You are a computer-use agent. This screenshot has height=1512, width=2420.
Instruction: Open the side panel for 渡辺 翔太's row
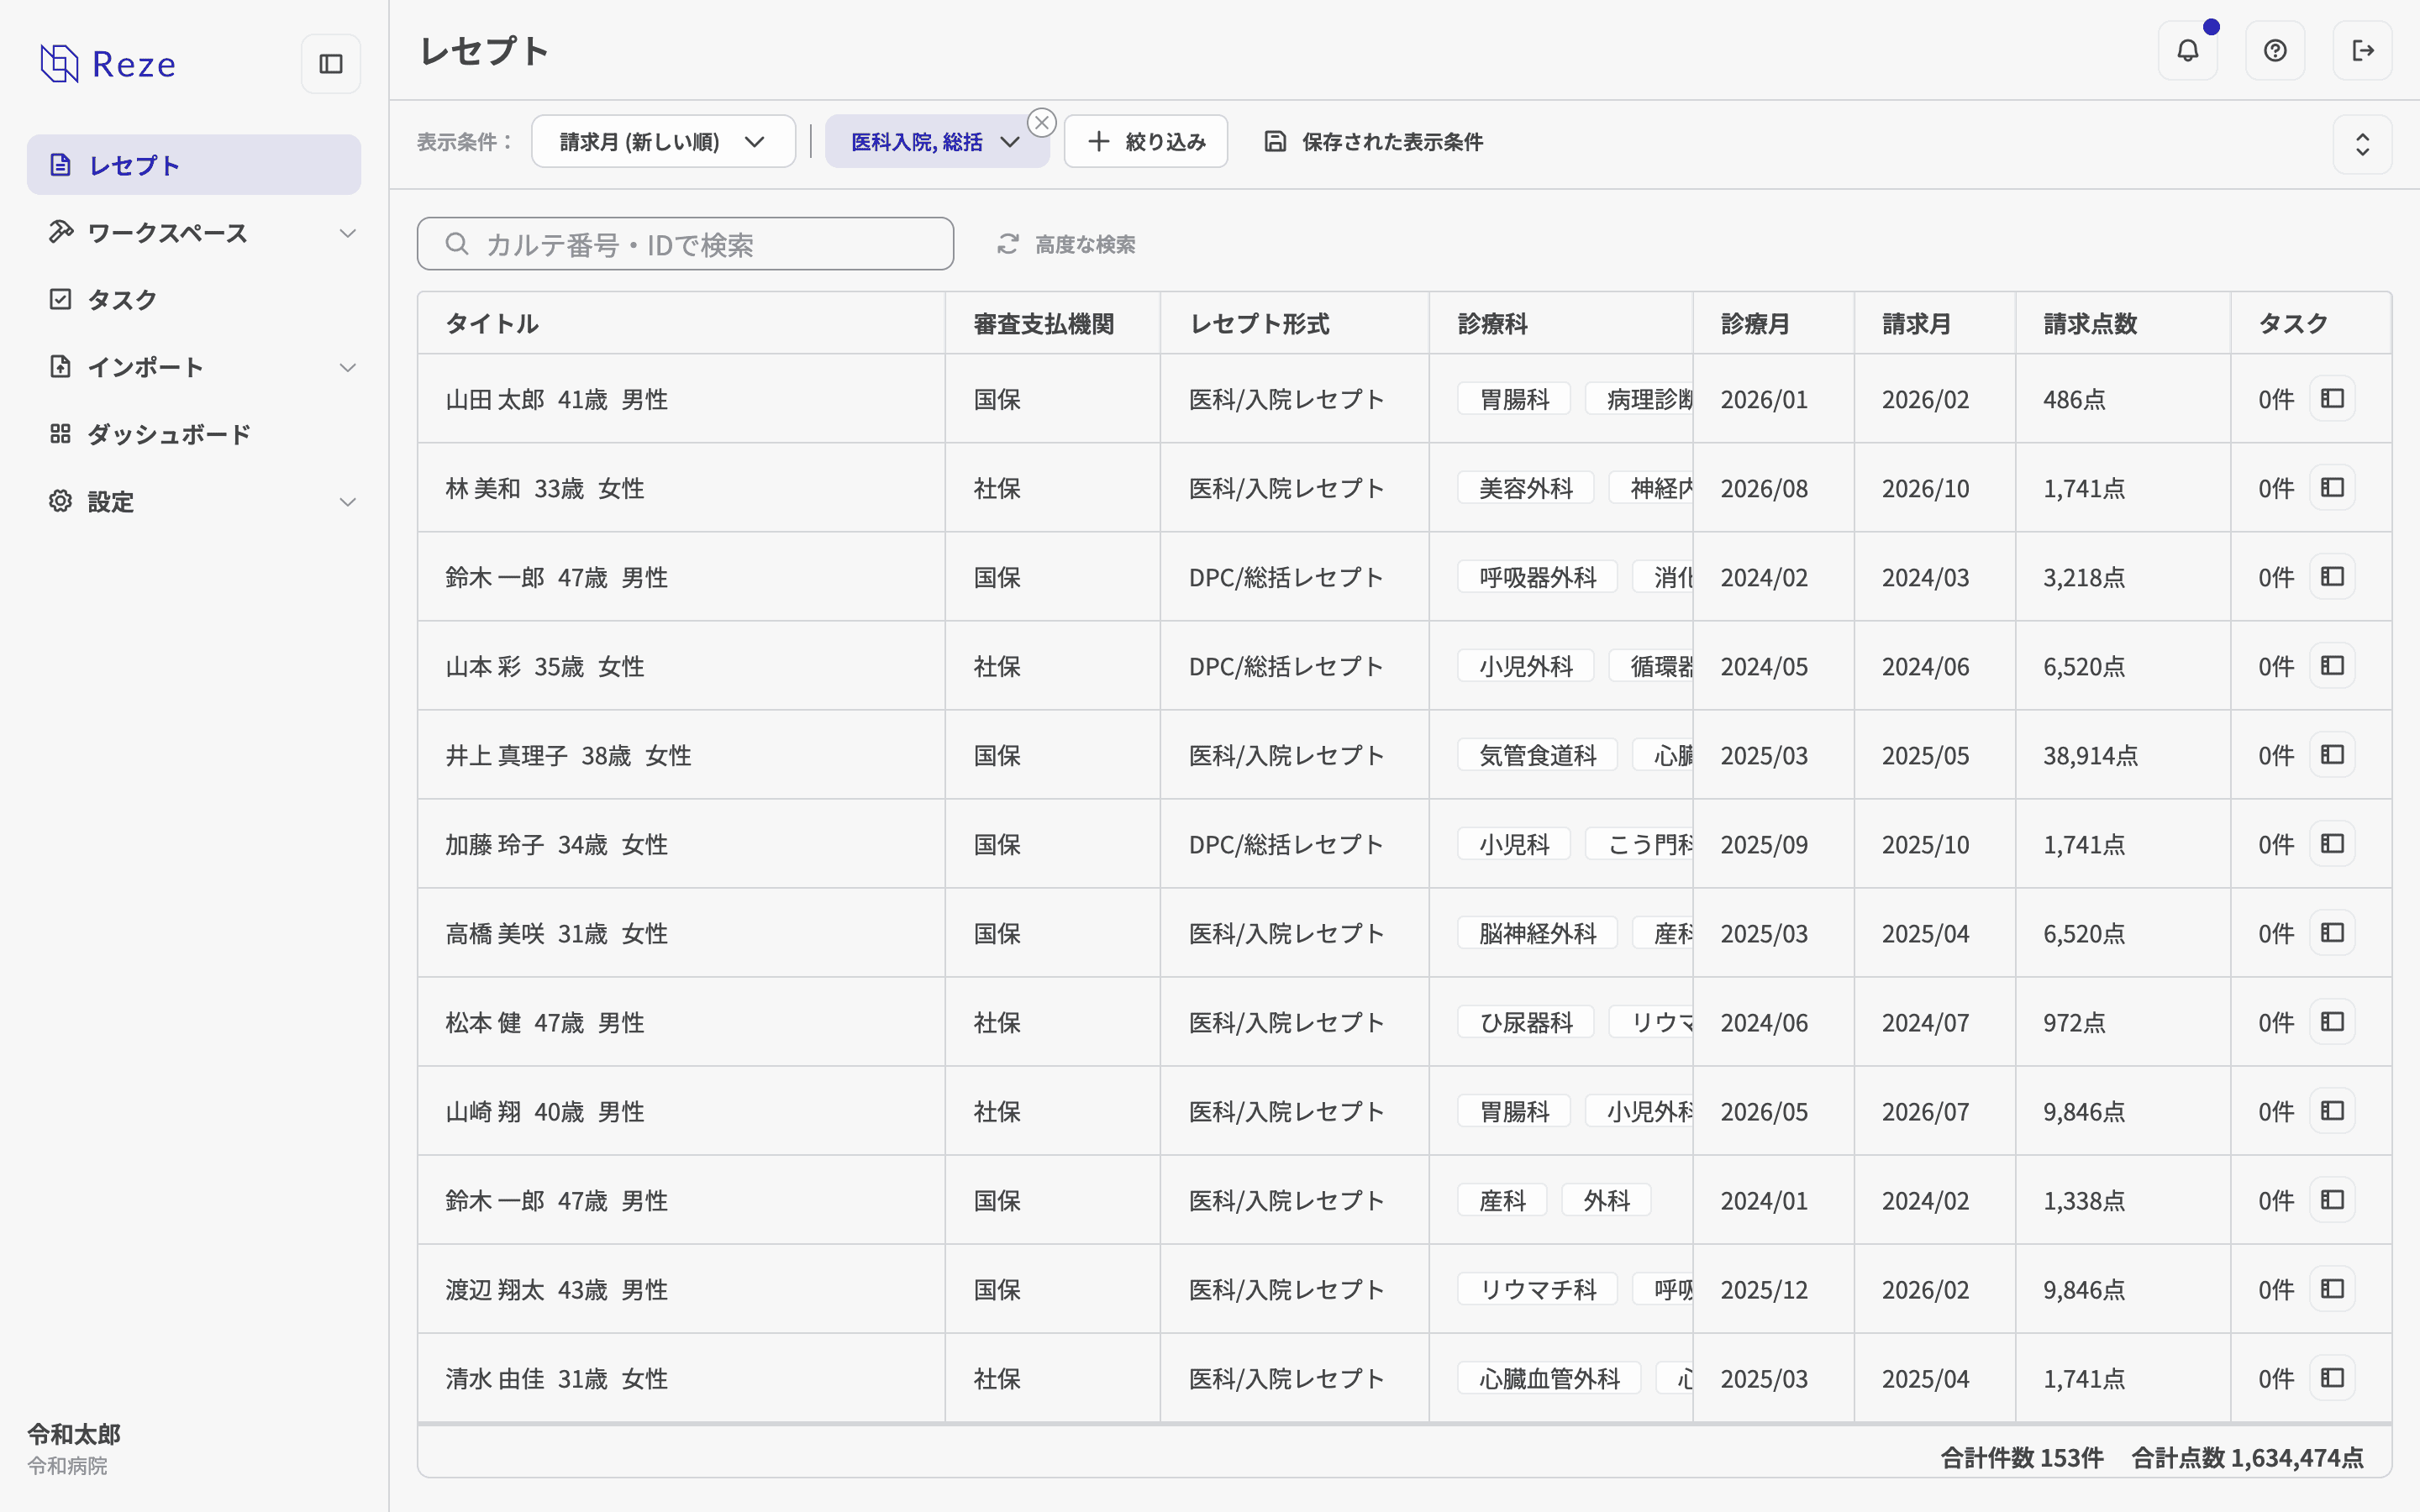click(2332, 1289)
